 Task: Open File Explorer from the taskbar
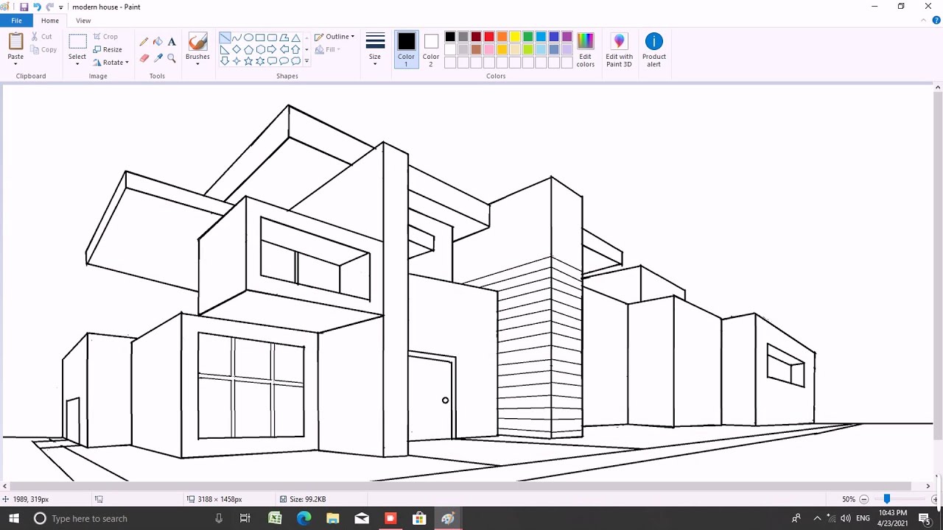point(332,518)
